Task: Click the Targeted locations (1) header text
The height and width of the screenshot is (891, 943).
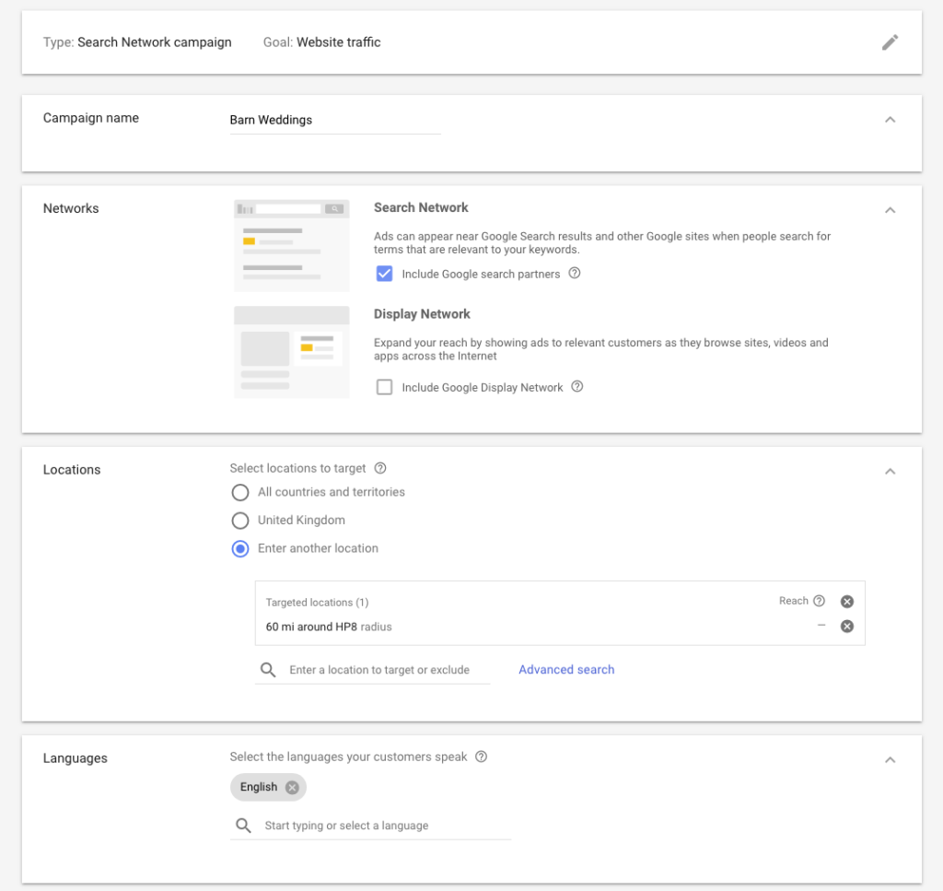Action: [x=317, y=603]
